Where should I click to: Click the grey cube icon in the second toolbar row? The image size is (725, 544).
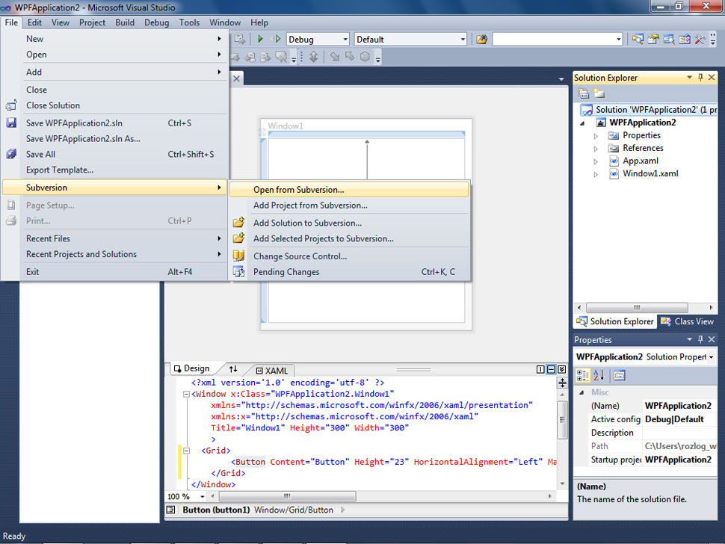365,57
